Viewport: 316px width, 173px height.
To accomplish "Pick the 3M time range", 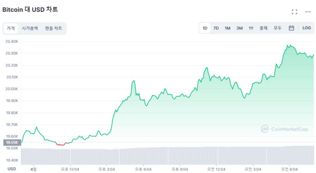I will pyautogui.click(x=239, y=28).
